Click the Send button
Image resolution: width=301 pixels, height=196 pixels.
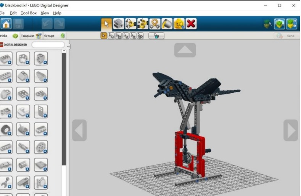286,36
